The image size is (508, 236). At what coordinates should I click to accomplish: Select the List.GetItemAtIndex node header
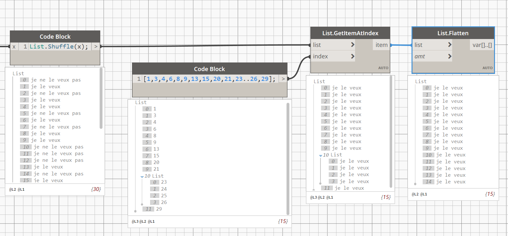(x=350, y=33)
